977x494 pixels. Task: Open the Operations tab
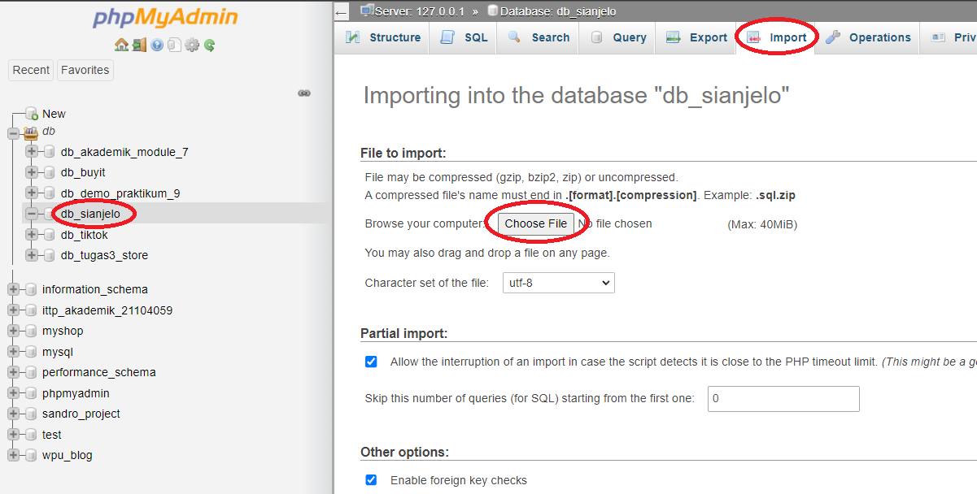click(x=868, y=37)
